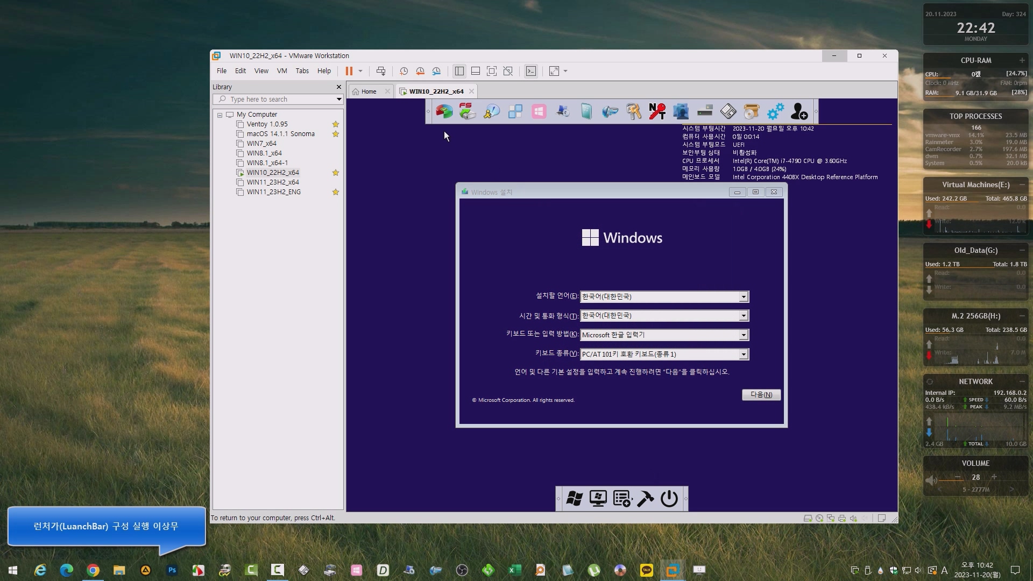Open the Help menu
This screenshot has width=1033, height=581.
[x=324, y=71]
